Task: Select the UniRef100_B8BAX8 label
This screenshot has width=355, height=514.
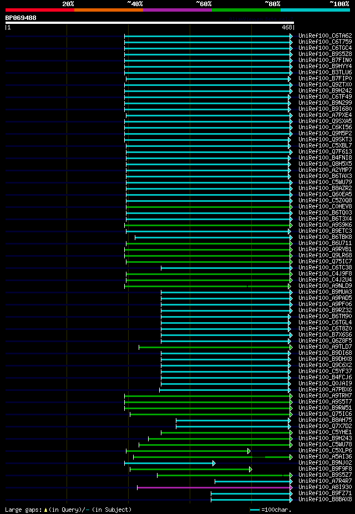Action: (x=325, y=500)
